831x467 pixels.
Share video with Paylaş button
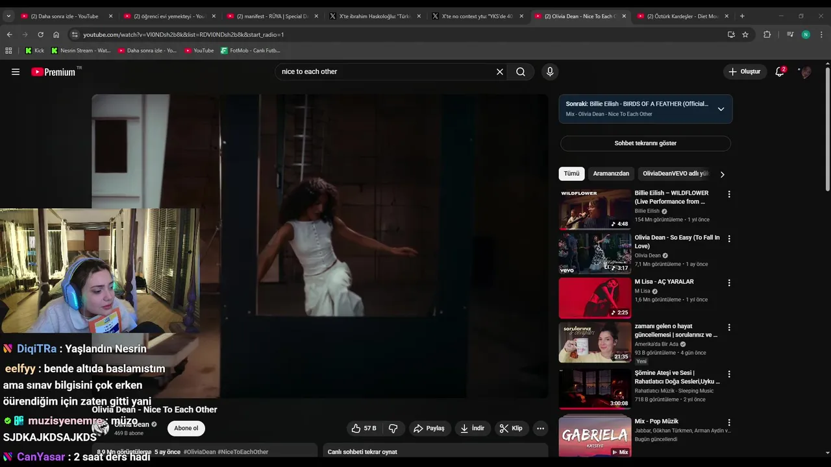429,428
